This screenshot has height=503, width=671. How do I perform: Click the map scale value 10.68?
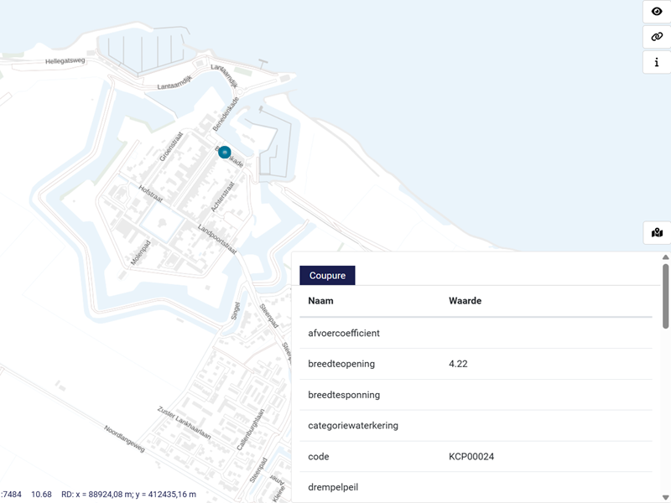coord(41,495)
